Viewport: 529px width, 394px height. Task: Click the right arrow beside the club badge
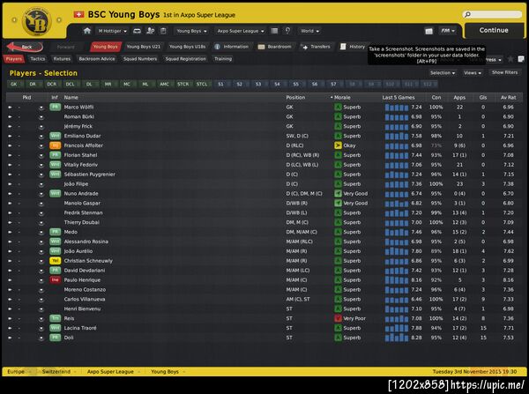pyautogui.click(x=59, y=20)
